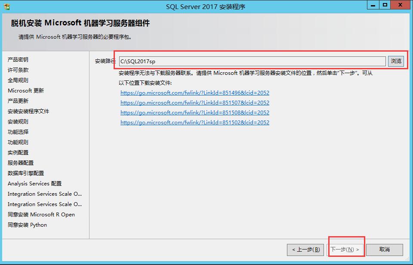Maximize the setup window

[385, 5]
